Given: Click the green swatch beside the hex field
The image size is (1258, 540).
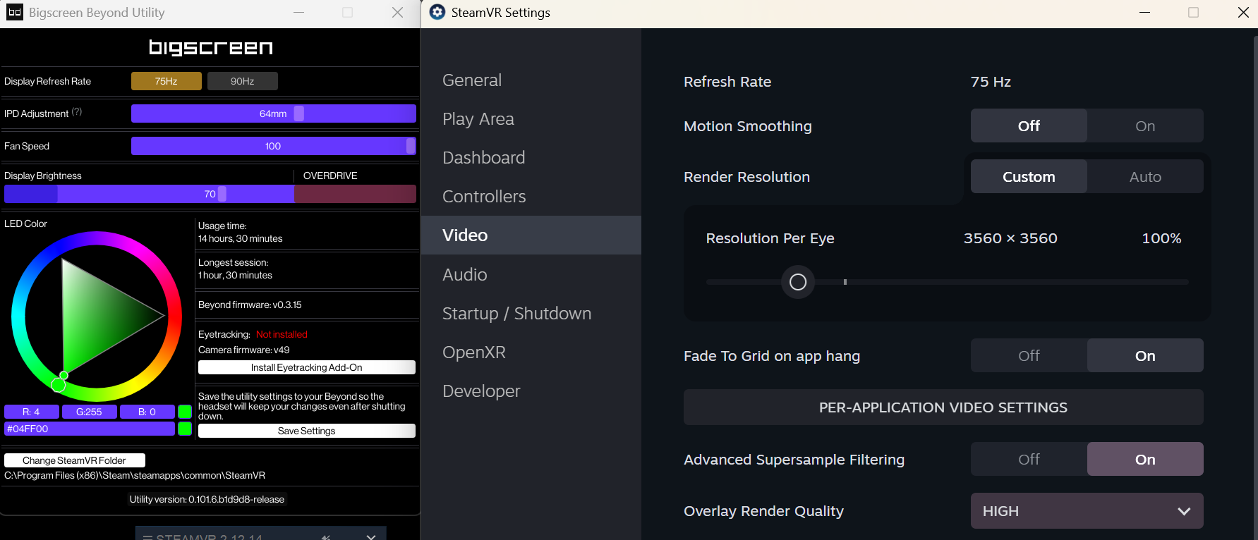Looking at the screenshot, I should tap(185, 429).
